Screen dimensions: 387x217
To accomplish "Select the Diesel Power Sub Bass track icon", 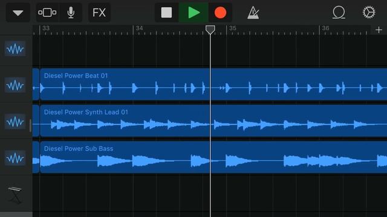I will coord(15,158).
